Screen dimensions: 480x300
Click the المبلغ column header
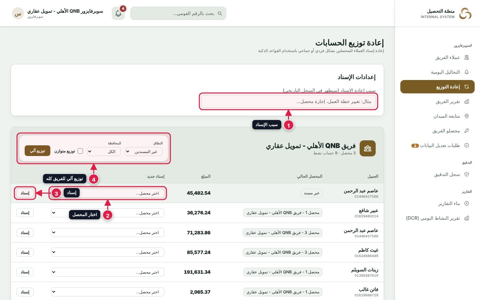tap(206, 176)
